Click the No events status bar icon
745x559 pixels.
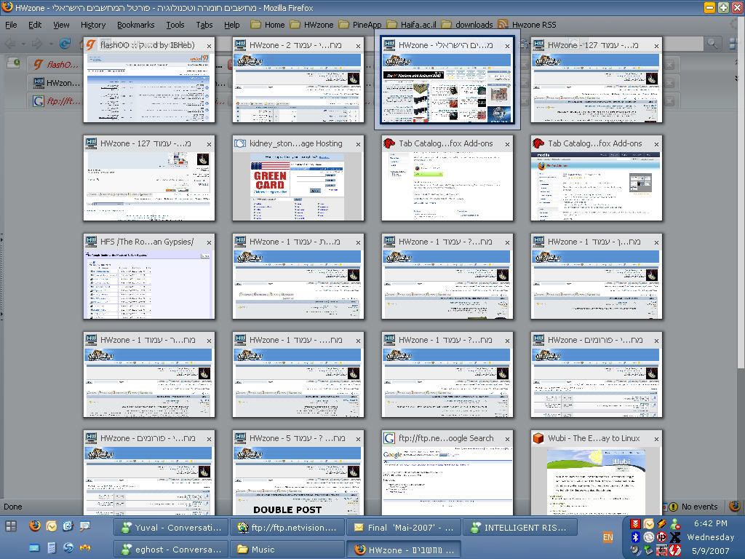673,507
